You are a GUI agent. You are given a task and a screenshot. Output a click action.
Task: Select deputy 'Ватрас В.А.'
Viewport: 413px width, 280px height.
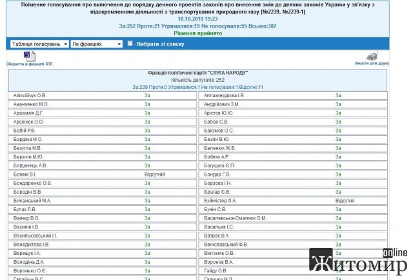click(x=217, y=236)
